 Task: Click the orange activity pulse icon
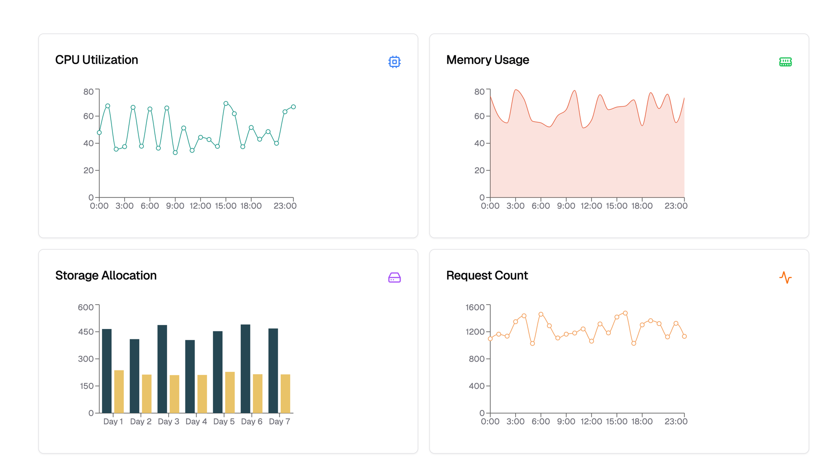click(x=785, y=277)
